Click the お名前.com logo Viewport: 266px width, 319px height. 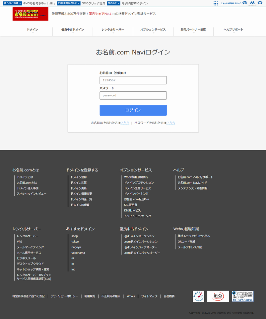point(30,14)
